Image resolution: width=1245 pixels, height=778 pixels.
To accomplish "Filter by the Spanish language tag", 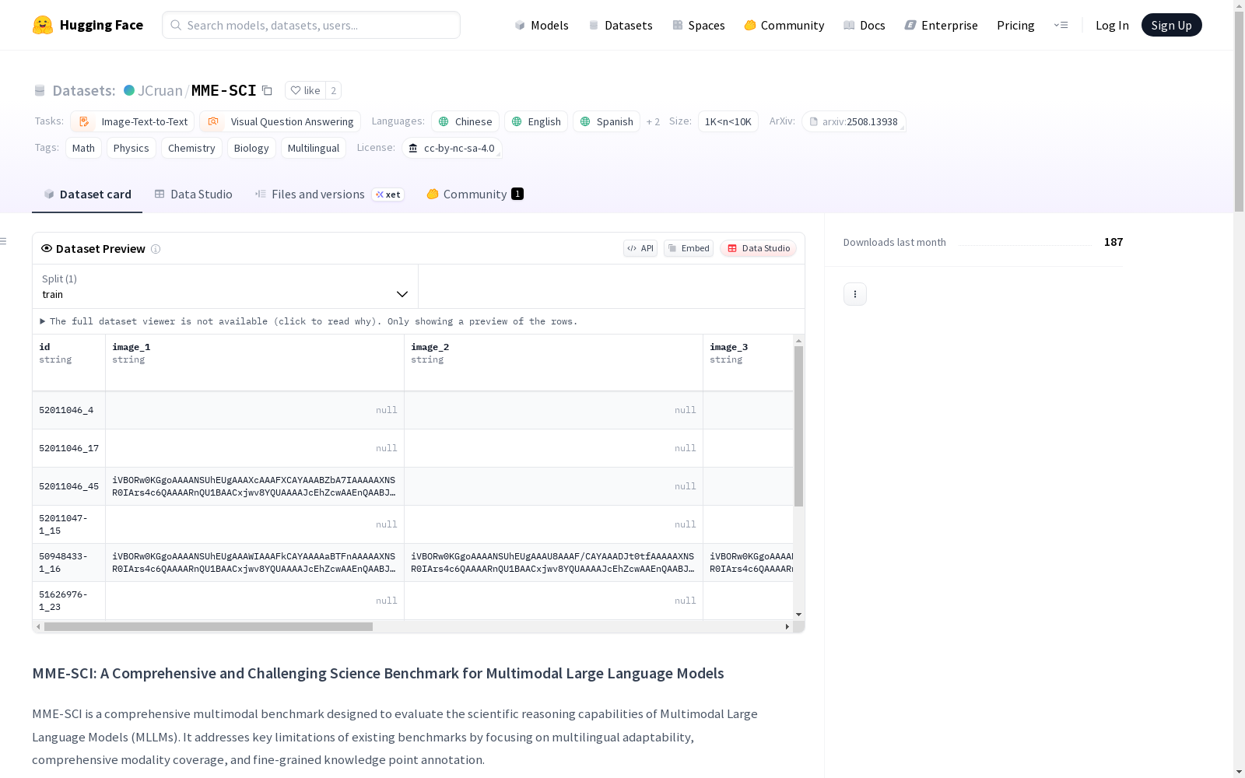I will (x=607, y=121).
